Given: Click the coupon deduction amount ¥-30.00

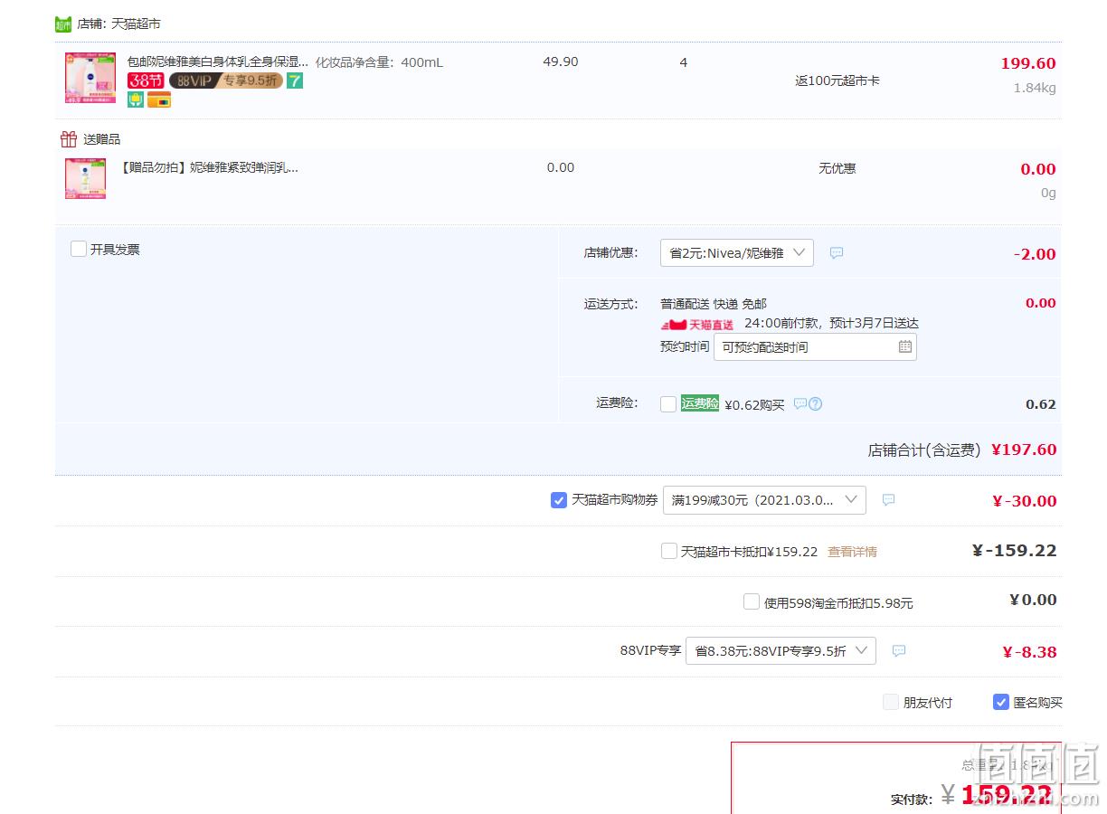Looking at the screenshot, I should point(1024,501).
